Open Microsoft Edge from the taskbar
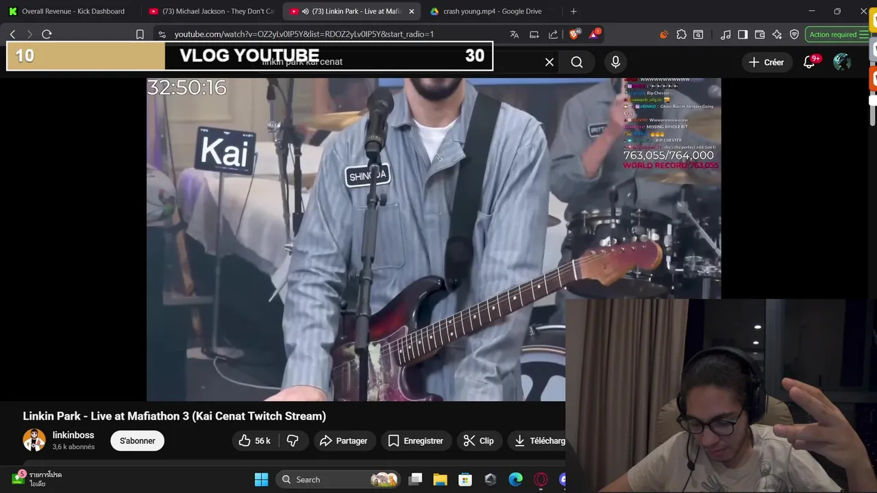 [515, 479]
